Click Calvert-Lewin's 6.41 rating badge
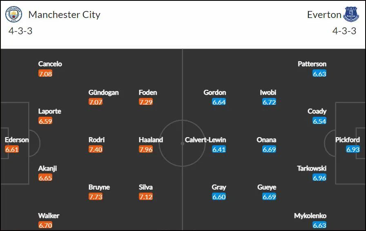Screen dimensions: 366x231 point(219,149)
